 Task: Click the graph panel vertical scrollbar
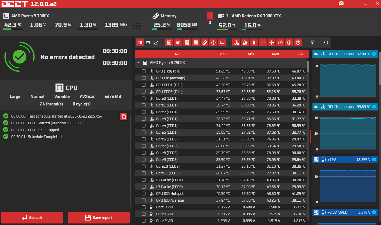(x=380, y=68)
